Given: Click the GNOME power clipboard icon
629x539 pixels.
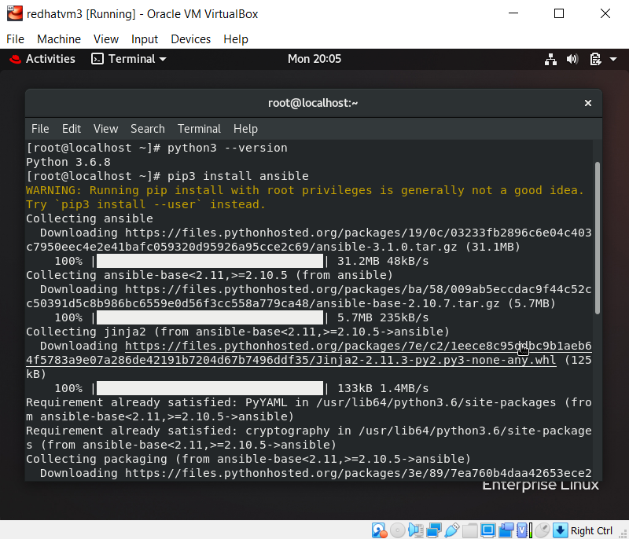Looking at the screenshot, I should point(595,59).
